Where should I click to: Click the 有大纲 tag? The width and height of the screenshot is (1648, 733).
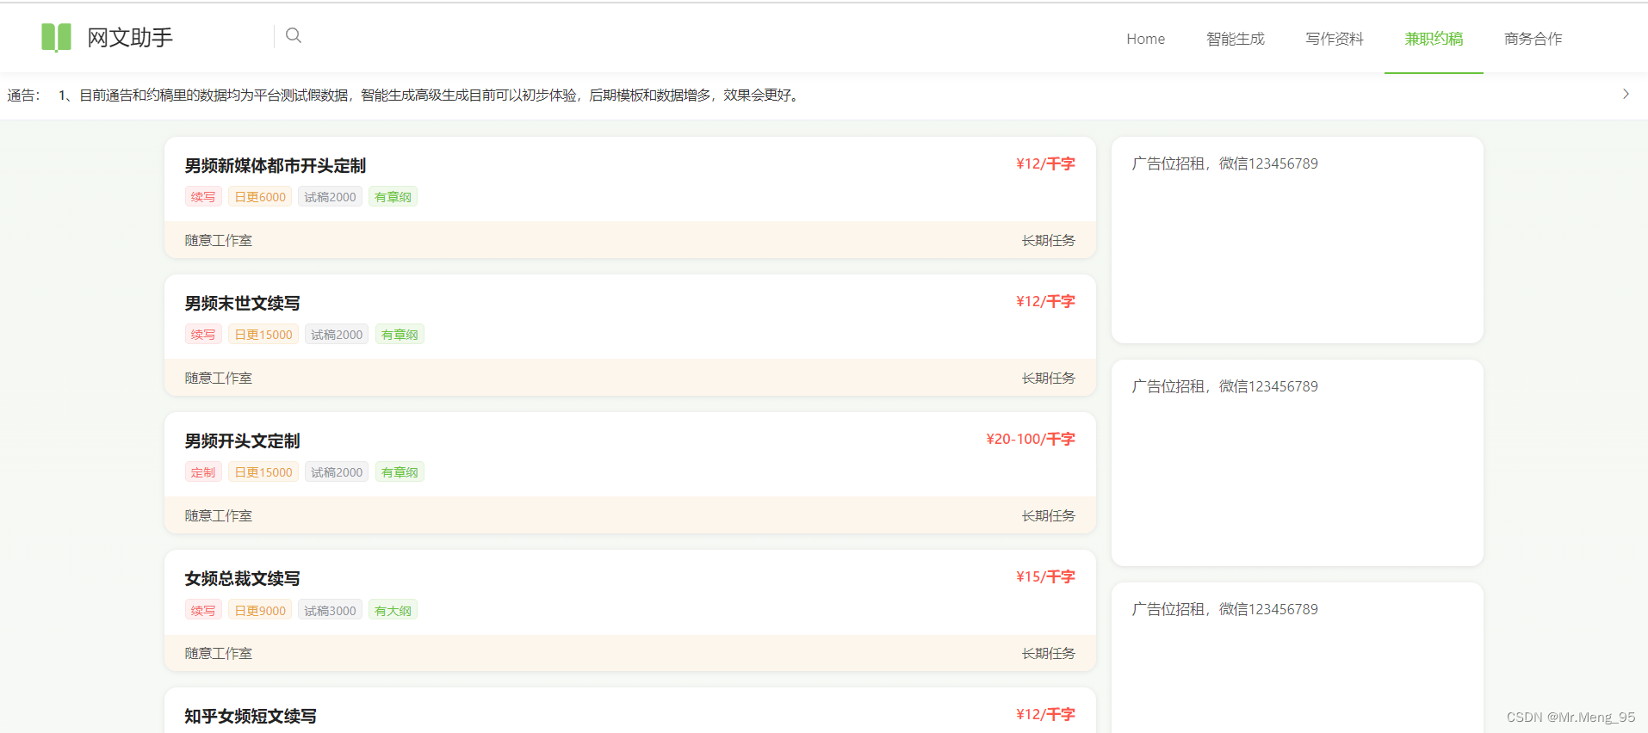(x=393, y=610)
